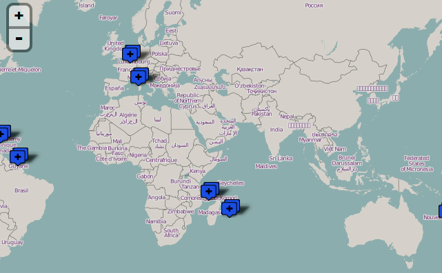This screenshot has height=273, width=442.
Task: Click the Қазақстан country label
Action: coord(250,69)
